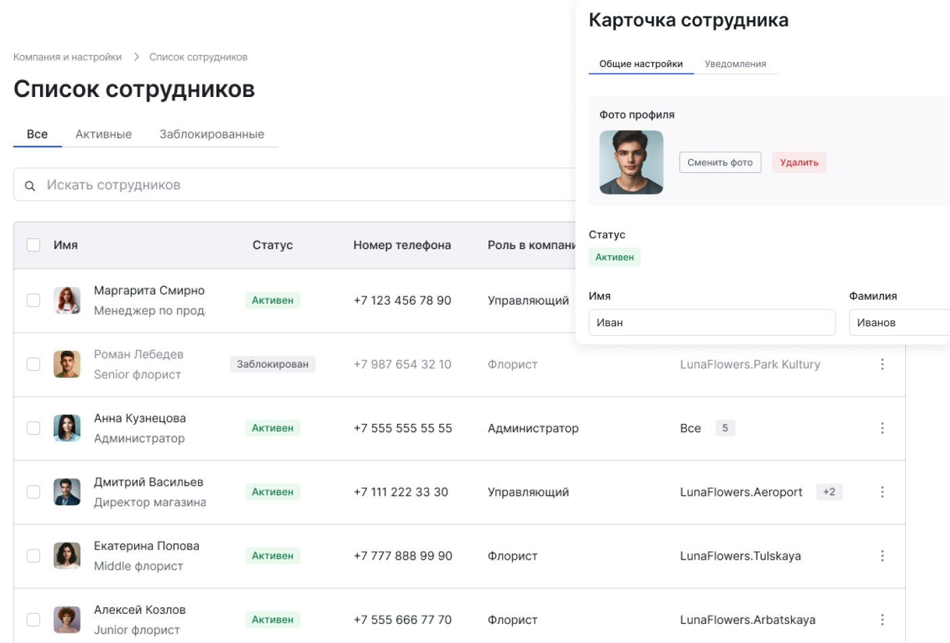Toggle the select-all checkbox in table header
The height and width of the screenshot is (643, 950).
pos(33,245)
